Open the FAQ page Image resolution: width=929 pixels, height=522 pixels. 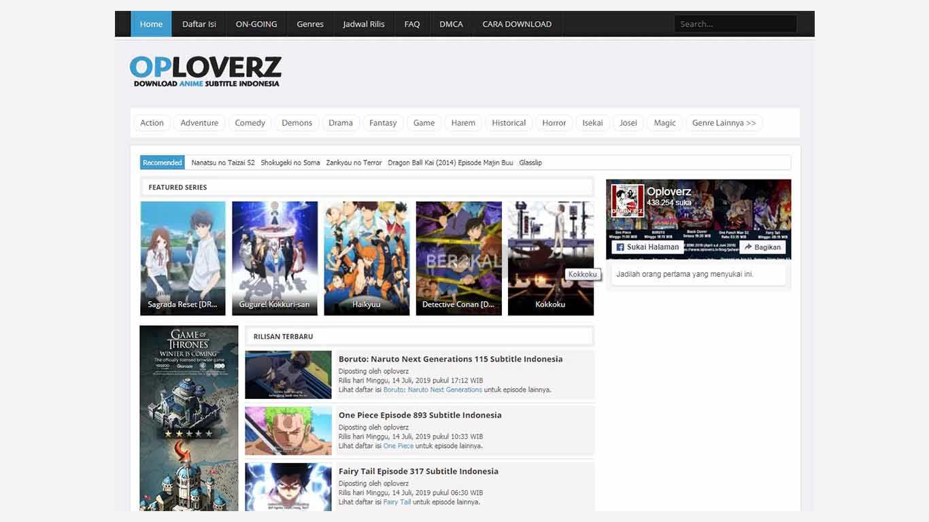pos(412,24)
